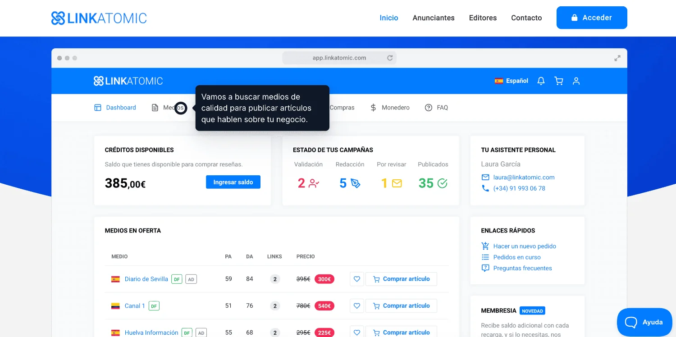Open the Inicio nav item
Viewport: 676px width, 337px height.
pyautogui.click(x=389, y=18)
